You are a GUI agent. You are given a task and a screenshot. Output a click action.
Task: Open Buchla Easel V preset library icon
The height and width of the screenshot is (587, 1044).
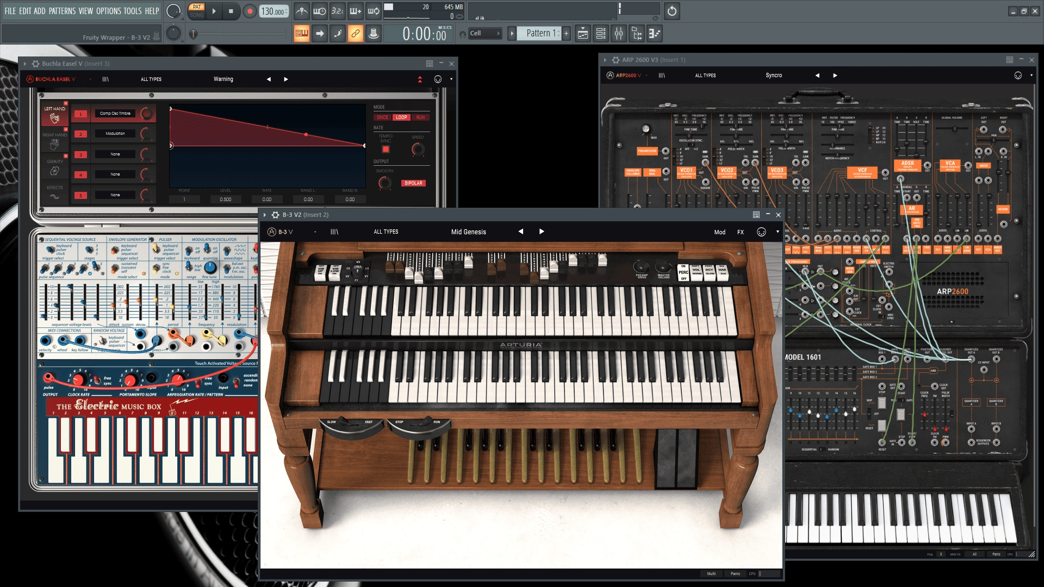[105, 79]
